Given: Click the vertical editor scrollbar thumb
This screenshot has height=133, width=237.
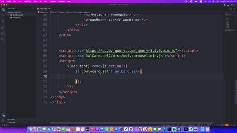Looking at the screenshot, I should [236, 92].
